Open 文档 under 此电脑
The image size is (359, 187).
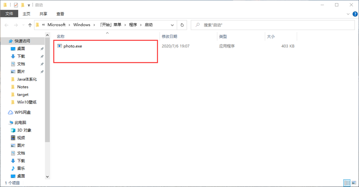[x=21, y=153]
